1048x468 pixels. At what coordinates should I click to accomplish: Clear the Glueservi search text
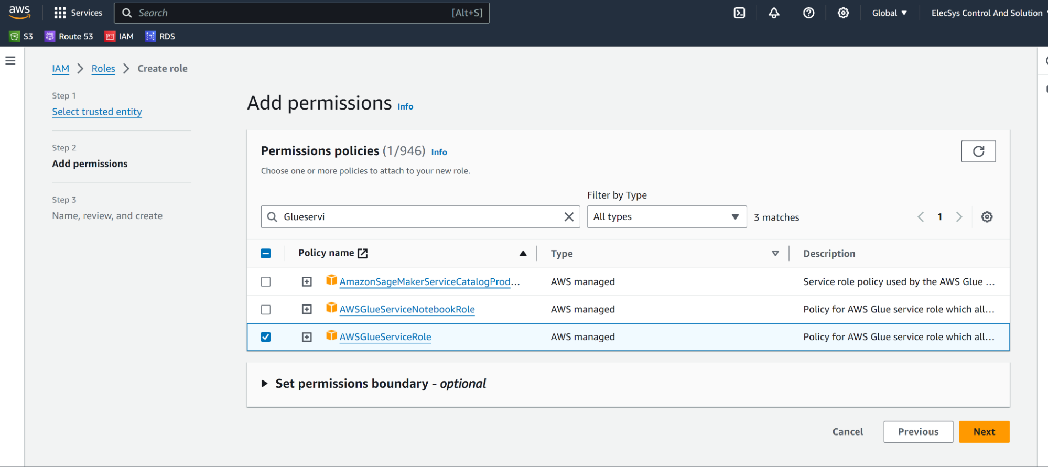pos(569,217)
